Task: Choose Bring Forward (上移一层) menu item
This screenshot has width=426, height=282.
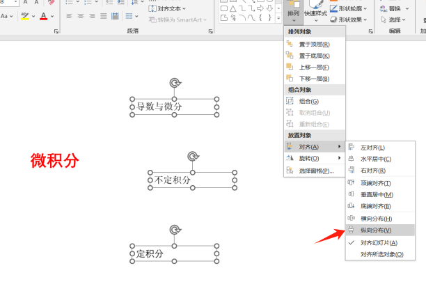Action: 315,67
